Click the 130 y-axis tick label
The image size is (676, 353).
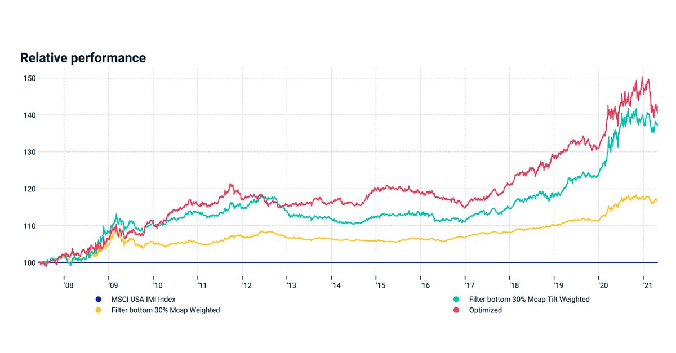coord(29,152)
